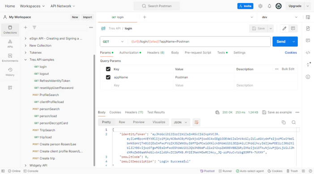
Task: Switch to the Test Results tab
Action: click(156, 112)
